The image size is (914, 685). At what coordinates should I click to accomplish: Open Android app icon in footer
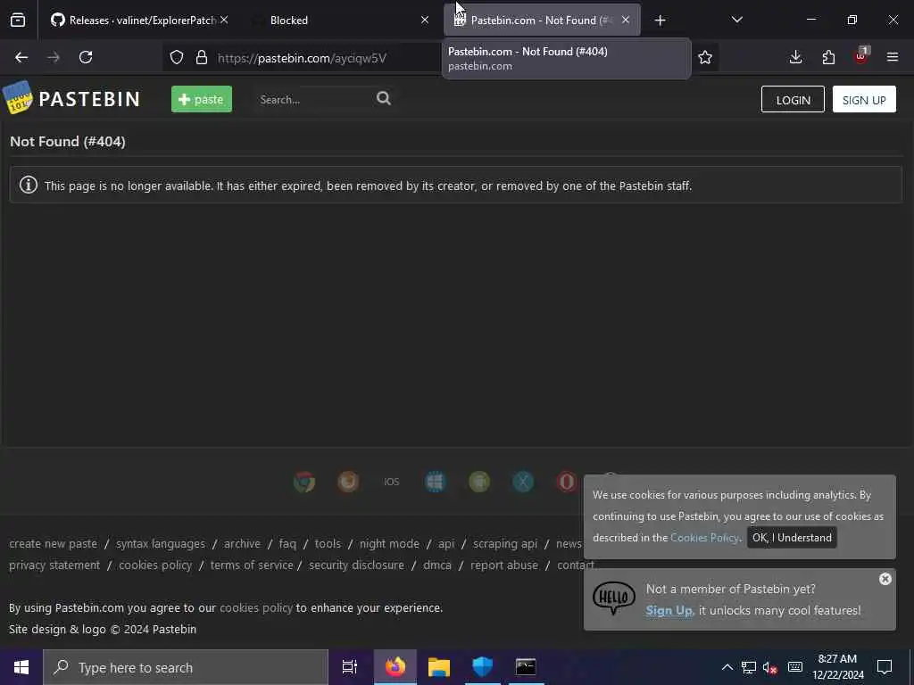(479, 482)
